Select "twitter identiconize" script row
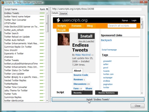Screen dimensions: 149x112 point(25,101)
